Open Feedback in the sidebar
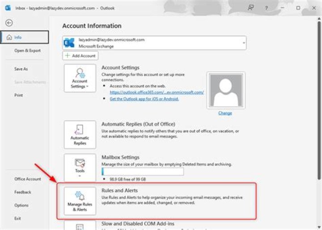This screenshot has width=322, height=230. click(x=23, y=192)
